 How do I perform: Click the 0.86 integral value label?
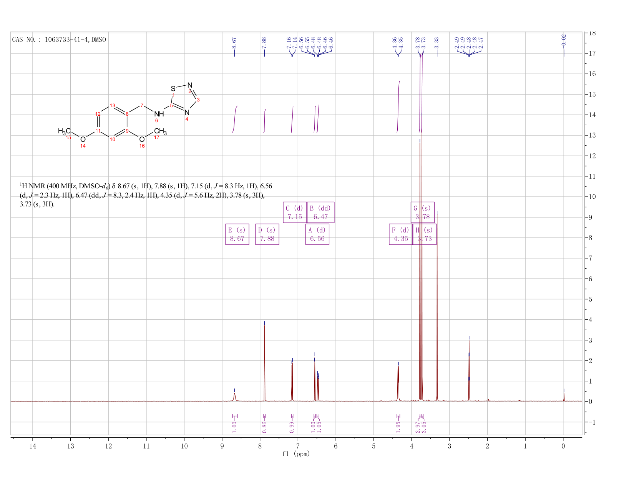264,427
